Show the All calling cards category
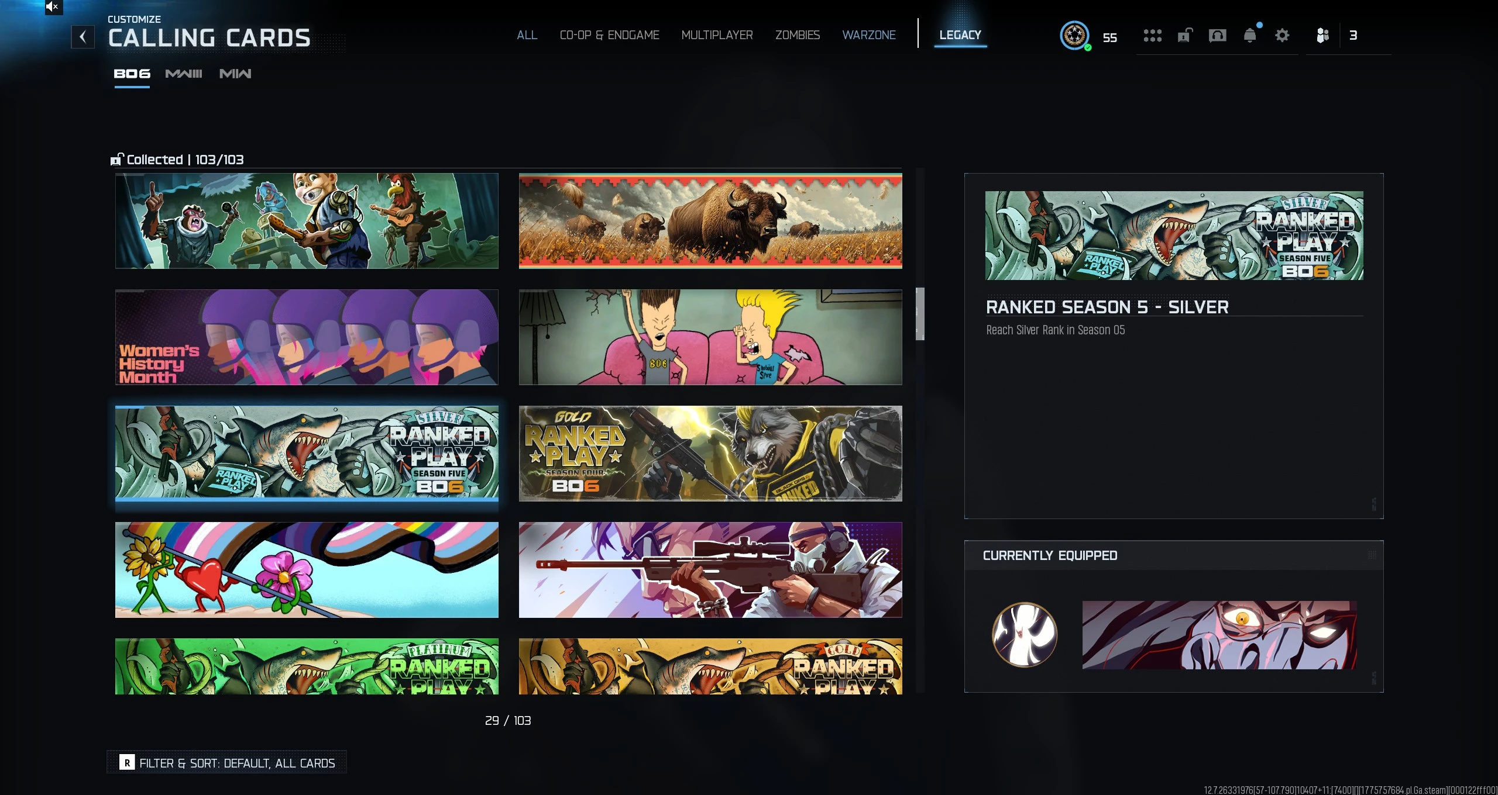The image size is (1498, 795). click(527, 35)
